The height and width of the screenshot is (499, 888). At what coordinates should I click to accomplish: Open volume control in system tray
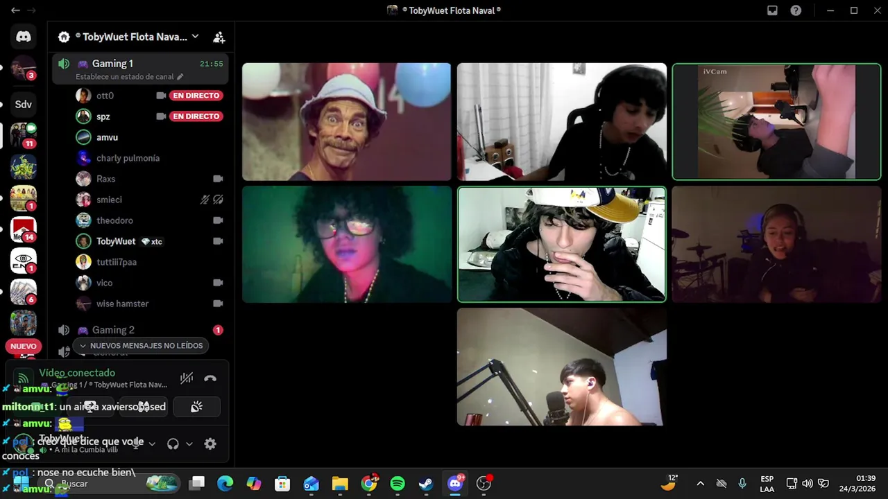[807, 483]
